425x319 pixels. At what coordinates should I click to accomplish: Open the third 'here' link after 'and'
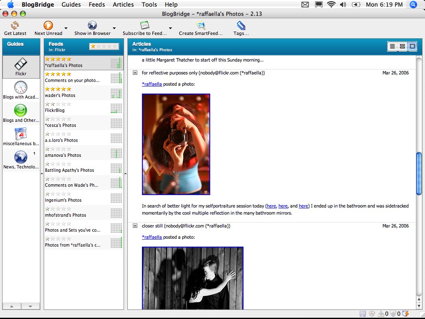tap(303, 206)
